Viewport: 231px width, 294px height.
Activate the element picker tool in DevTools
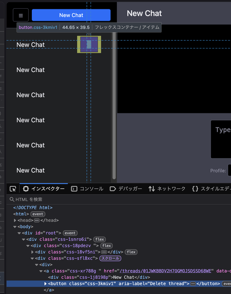(13, 189)
